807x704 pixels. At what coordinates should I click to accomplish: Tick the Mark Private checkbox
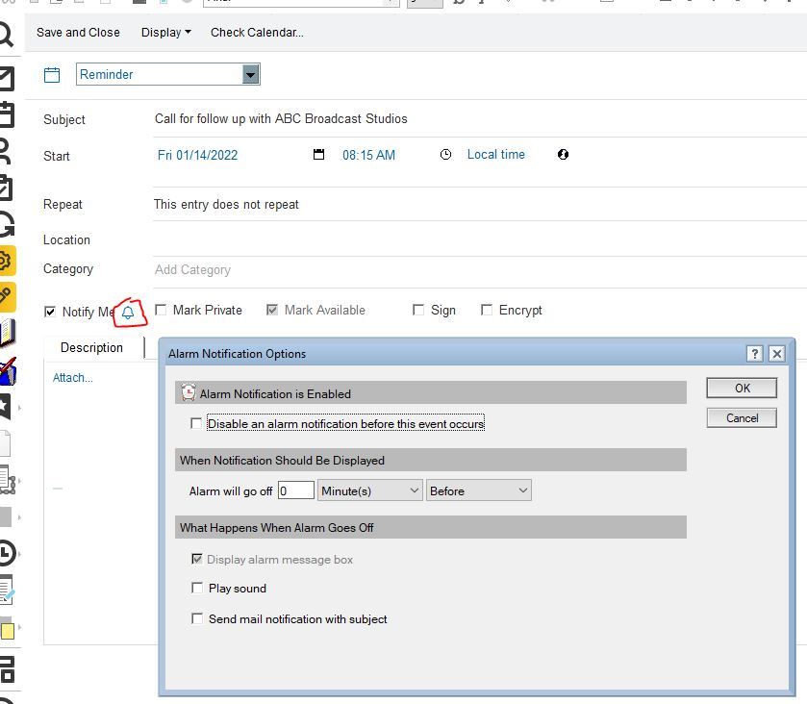tap(162, 310)
